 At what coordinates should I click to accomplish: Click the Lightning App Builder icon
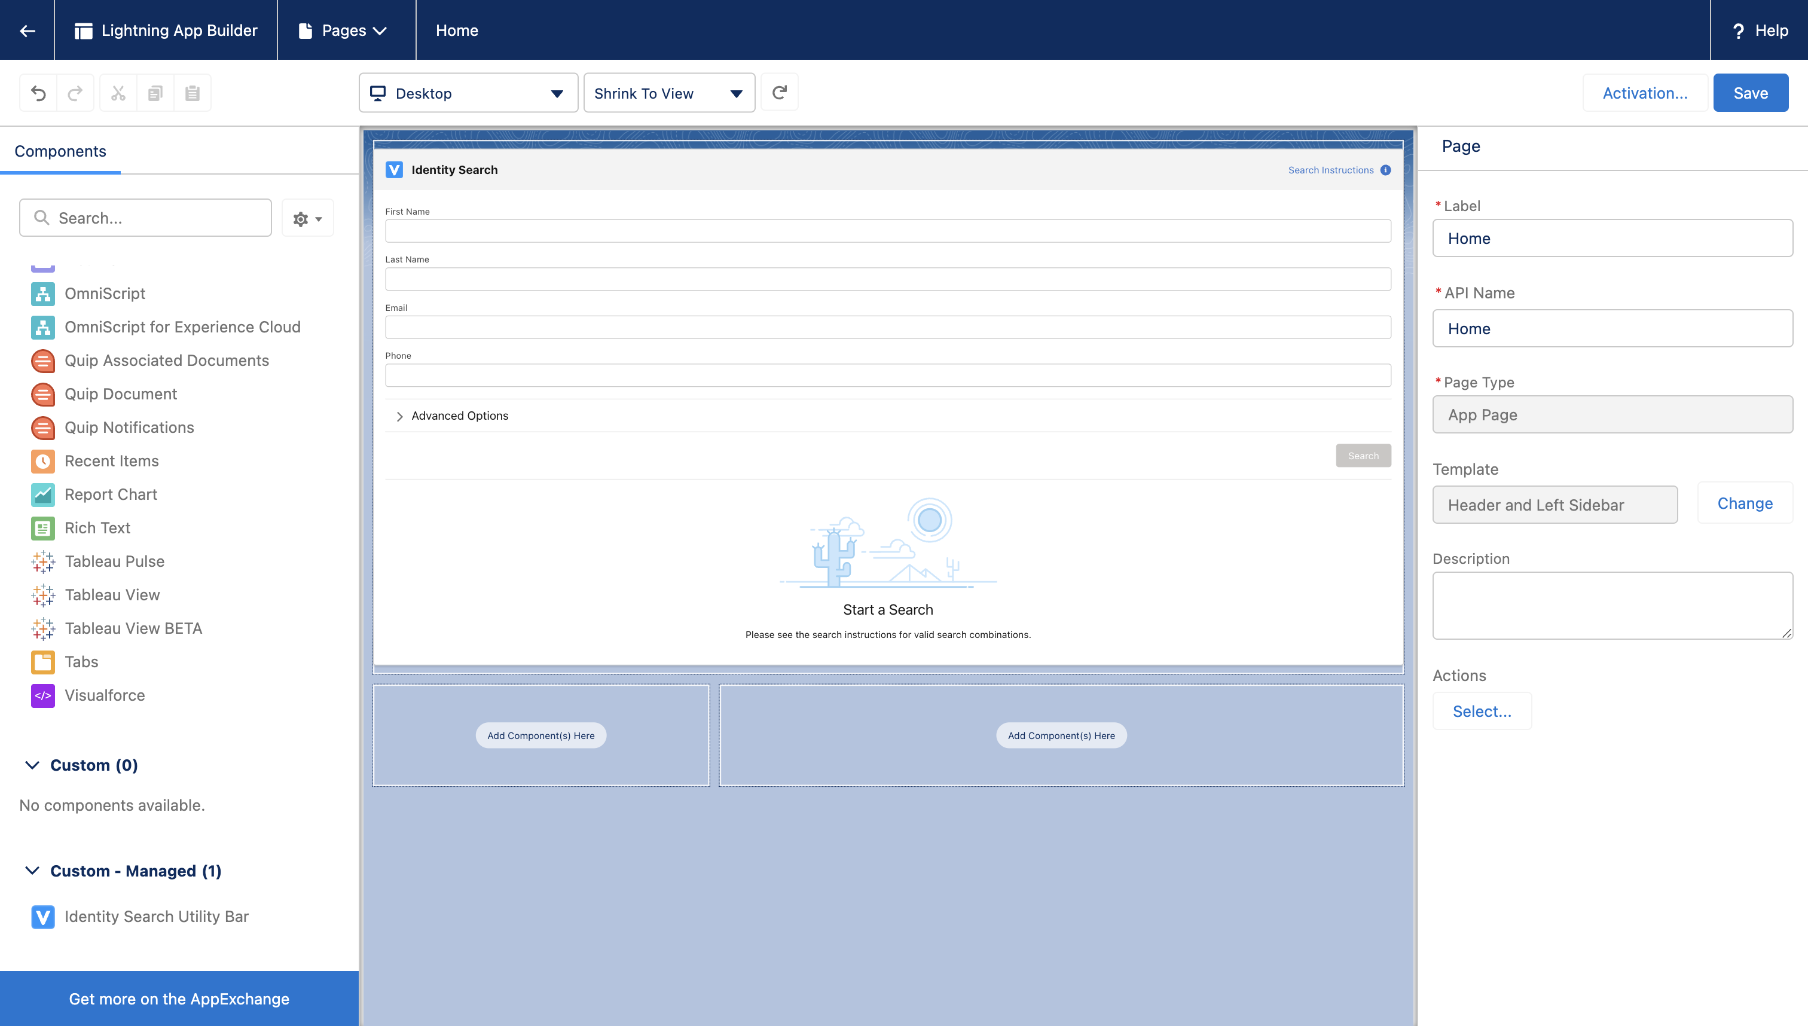[83, 30]
